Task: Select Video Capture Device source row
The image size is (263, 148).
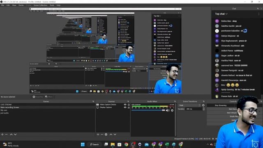Action: [x=113, y=104]
